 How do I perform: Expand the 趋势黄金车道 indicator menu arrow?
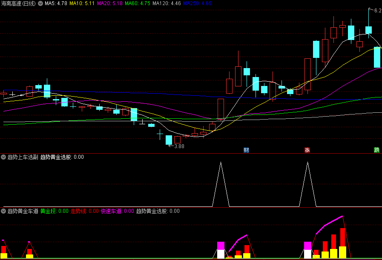coord(4,211)
